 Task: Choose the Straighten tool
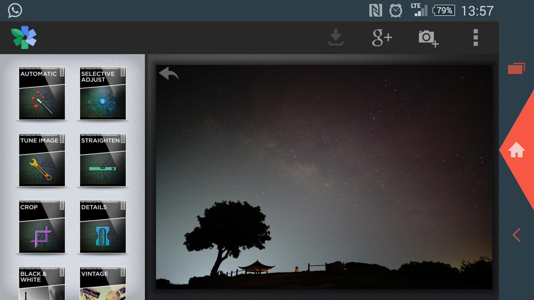[103, 160]
